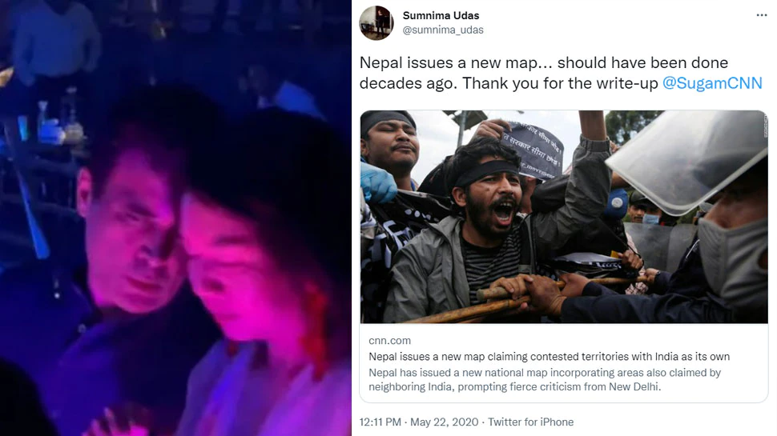Viewport: 777px width, 436px height.
Task: Click the Sumnima Udas display name
Action: pos(441,16)
